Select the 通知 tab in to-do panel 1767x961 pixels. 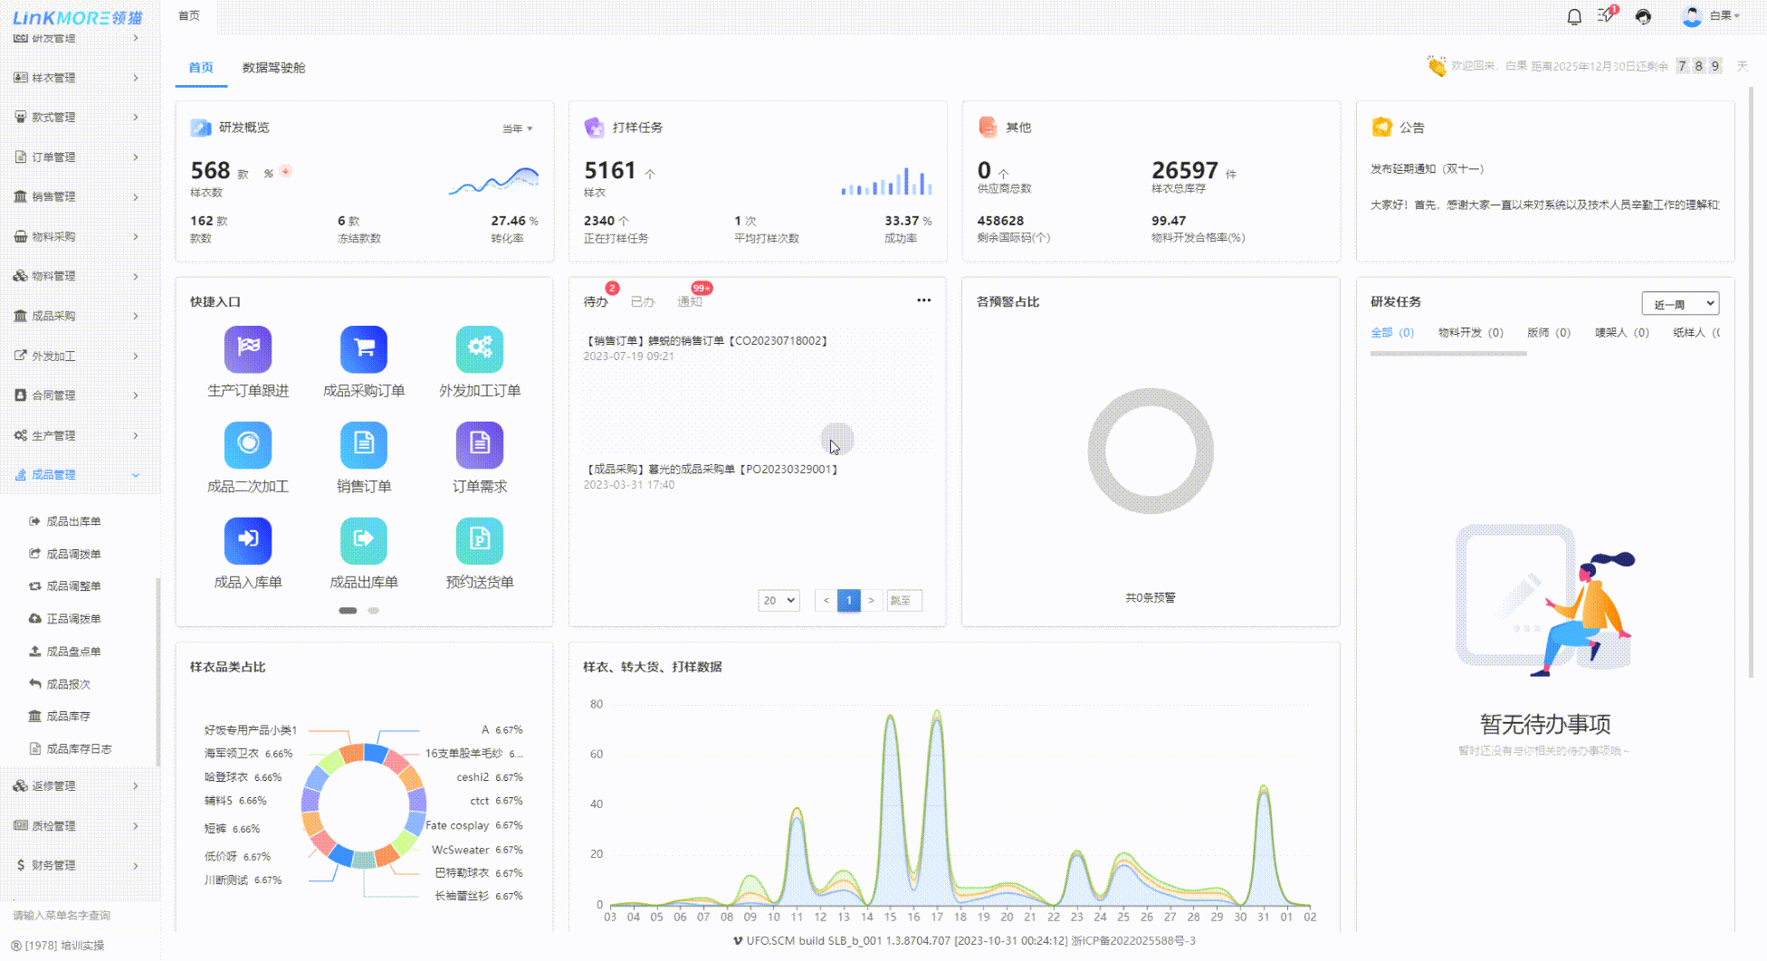pos(690,302)
